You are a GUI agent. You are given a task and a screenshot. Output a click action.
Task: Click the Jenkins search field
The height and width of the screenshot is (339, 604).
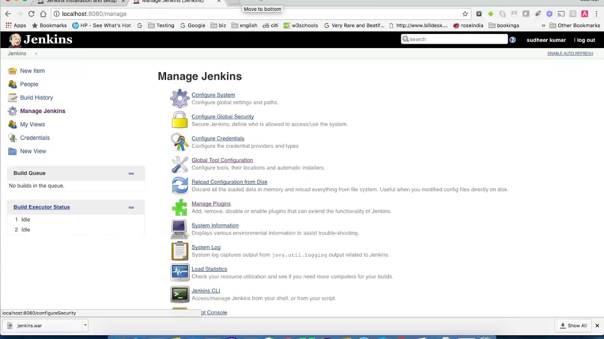pos(454,39)
